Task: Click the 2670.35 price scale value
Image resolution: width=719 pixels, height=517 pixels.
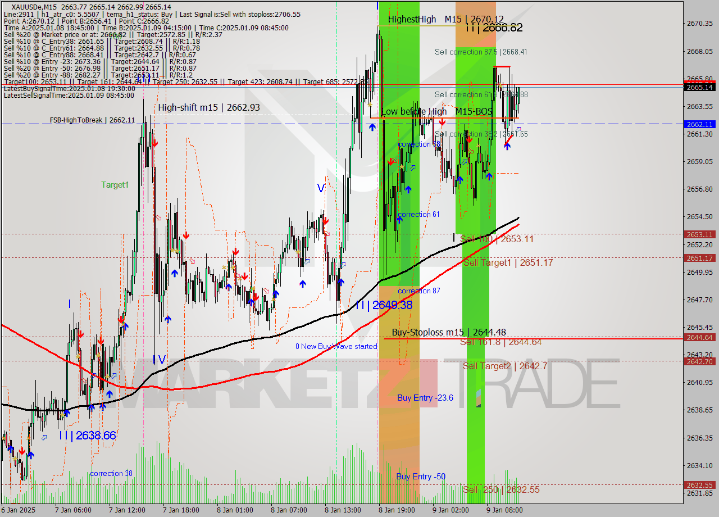Action: [700, 24]
